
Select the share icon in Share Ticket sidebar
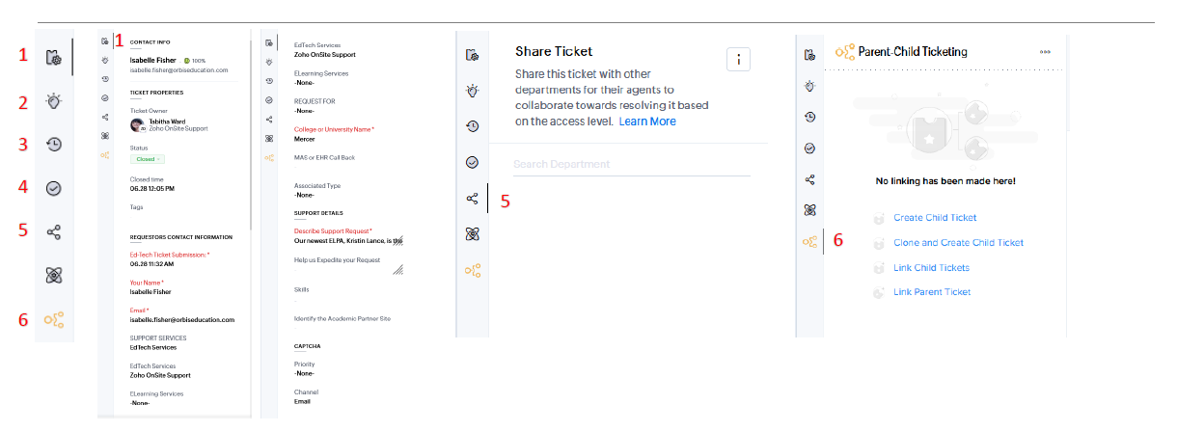(x=472, y=199)
